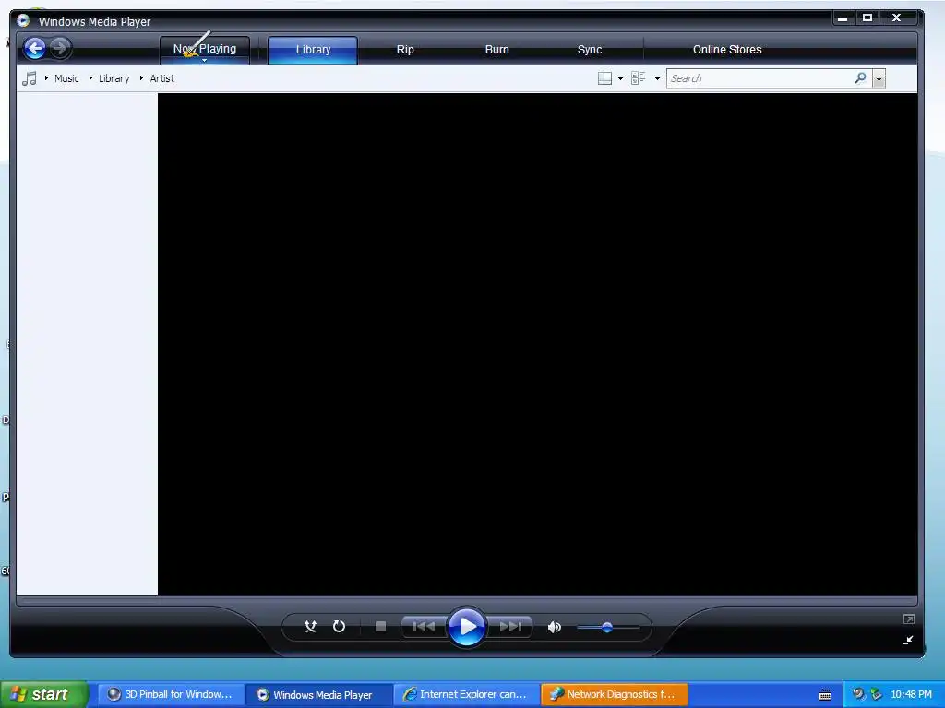The width and height of the screenshot is (945, 708).
Task: Stop playback with the square button
Action: (380, 627)
